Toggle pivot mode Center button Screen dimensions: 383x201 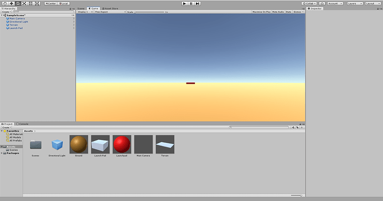coord(51,3)
